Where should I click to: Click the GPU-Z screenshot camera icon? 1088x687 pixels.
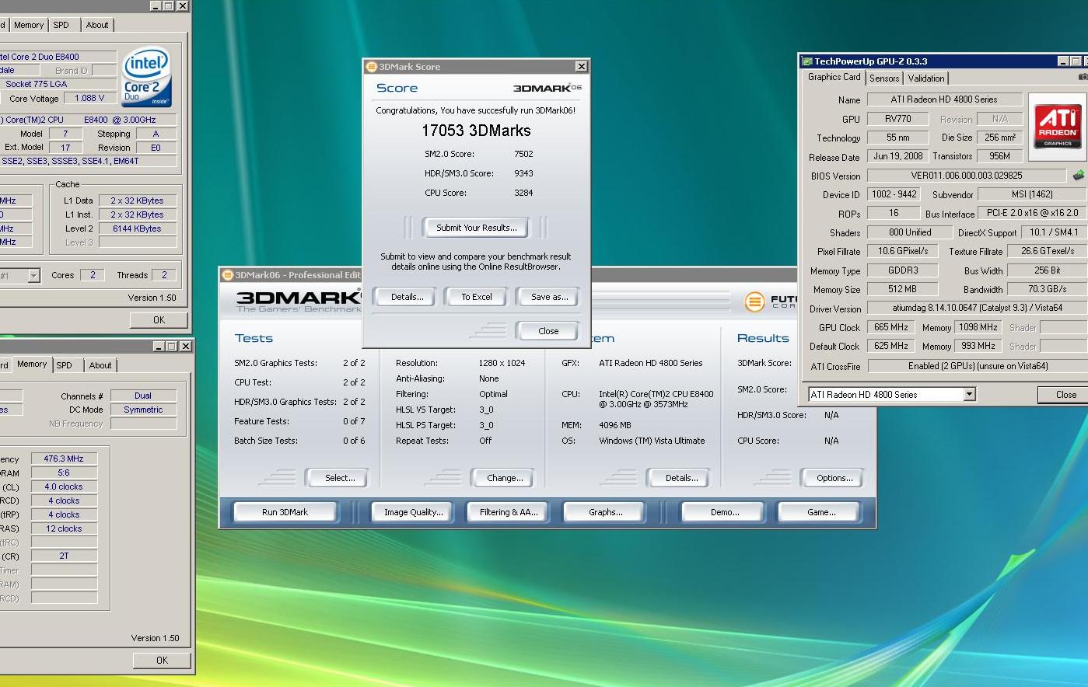[x=1083, y=77]
